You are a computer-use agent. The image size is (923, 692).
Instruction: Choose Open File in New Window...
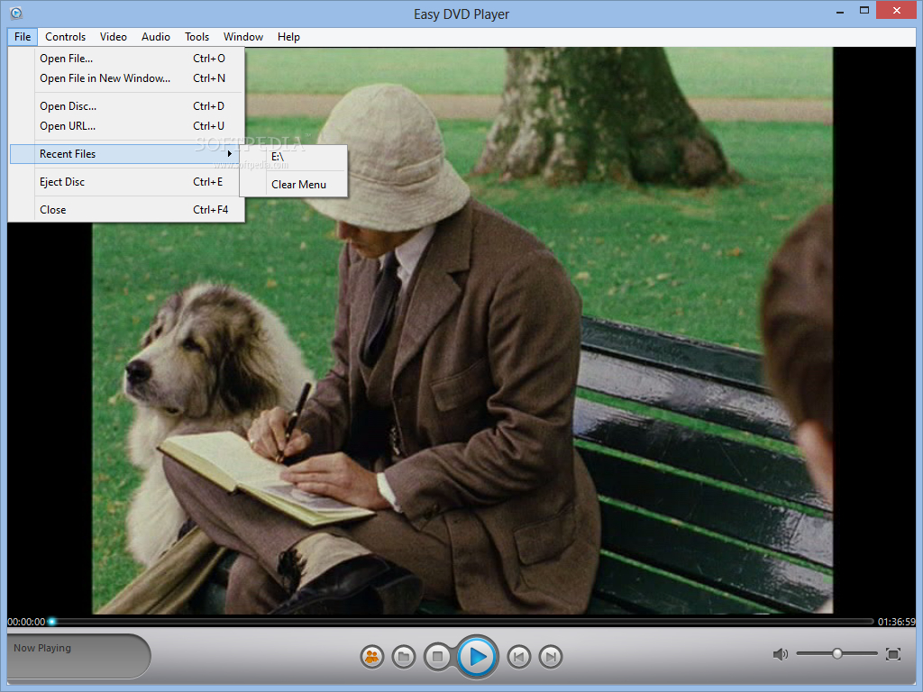point(126,78)
